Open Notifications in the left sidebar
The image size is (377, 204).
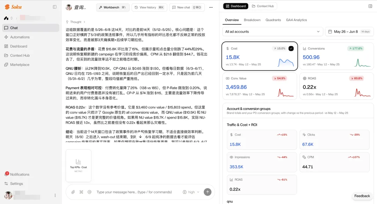[30, 174]
